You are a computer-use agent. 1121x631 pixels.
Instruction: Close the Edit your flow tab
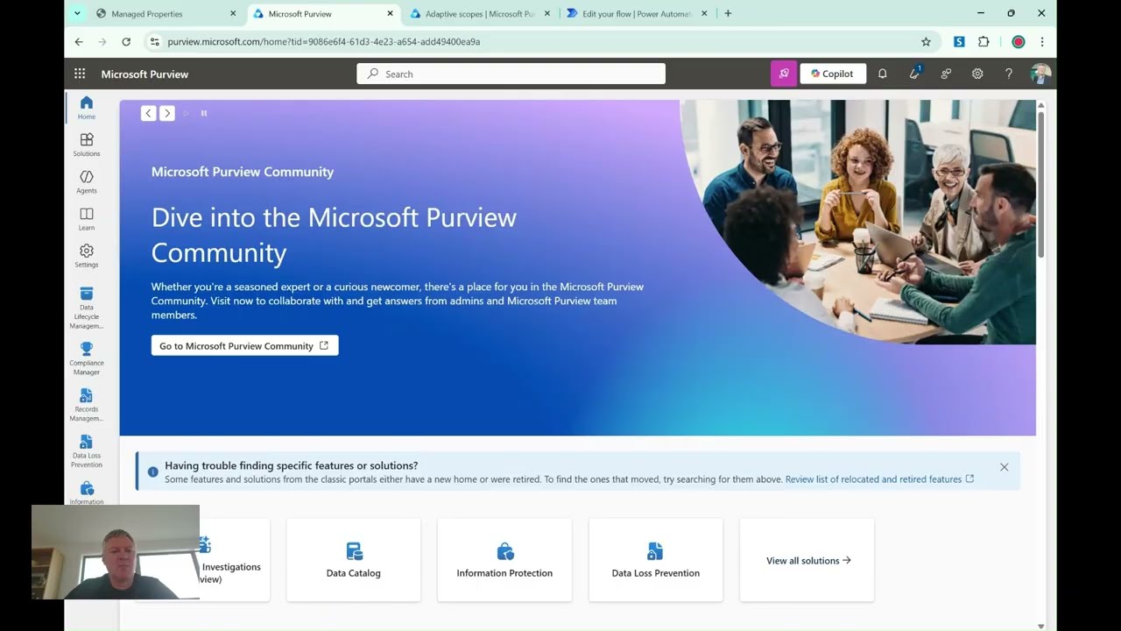704,14
